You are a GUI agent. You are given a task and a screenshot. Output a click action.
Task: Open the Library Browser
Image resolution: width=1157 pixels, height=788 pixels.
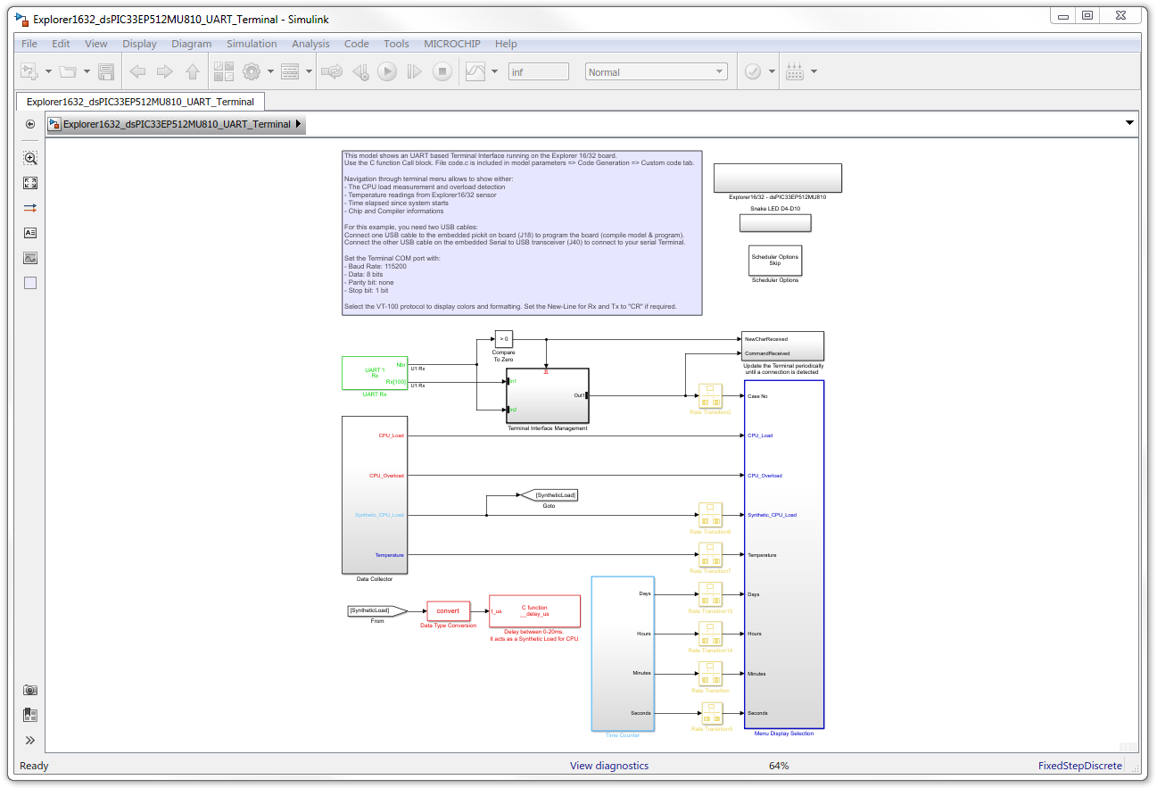[x=224, y=72]
